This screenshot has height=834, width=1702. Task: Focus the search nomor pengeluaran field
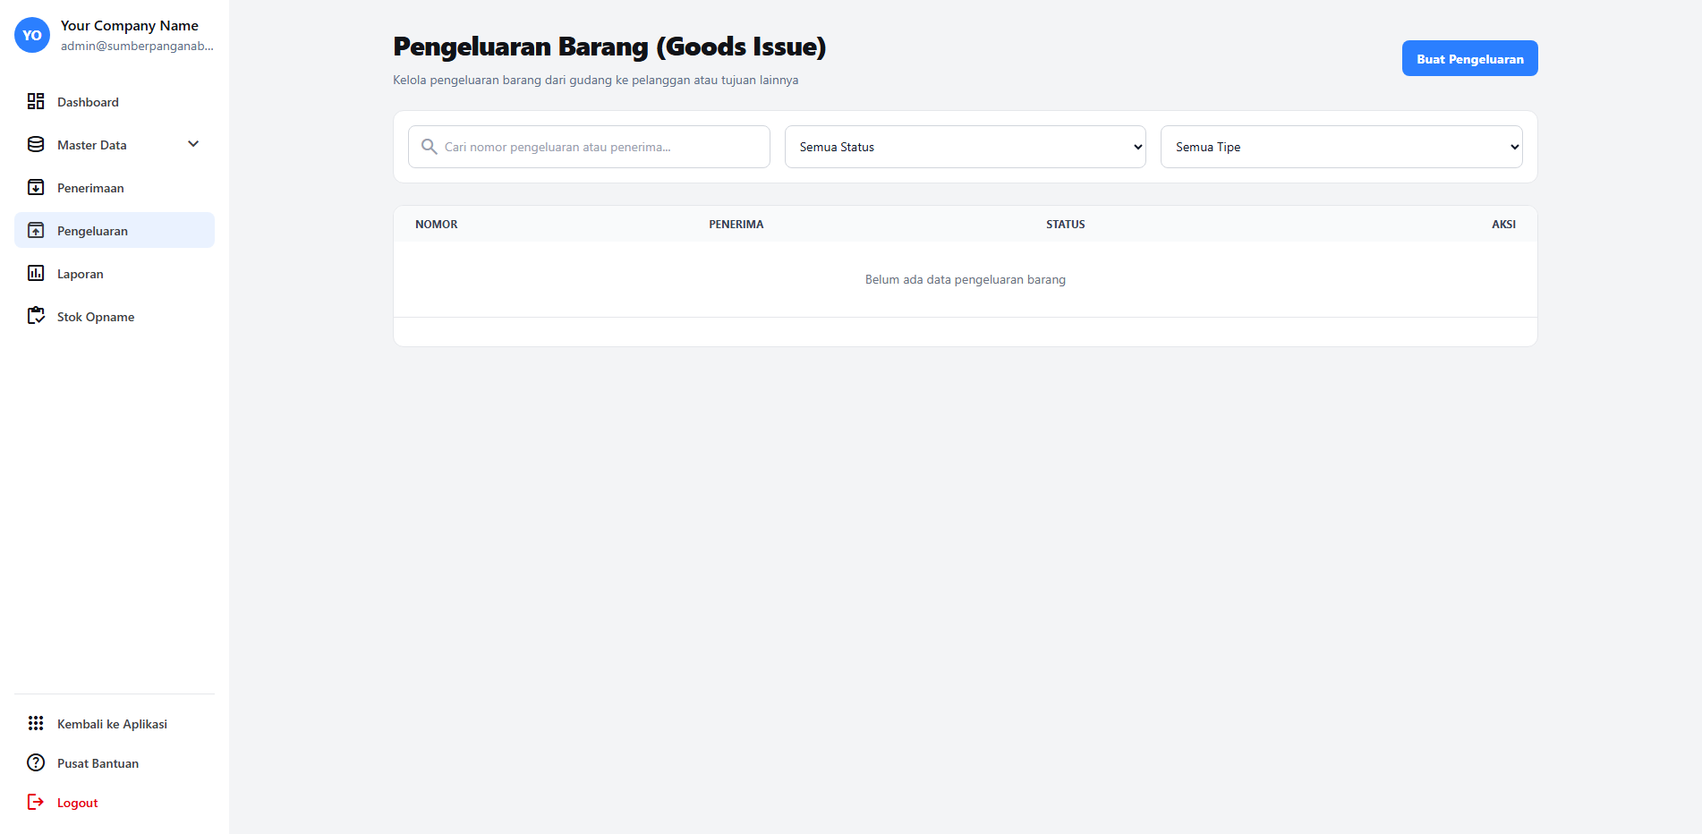point(600,147)
